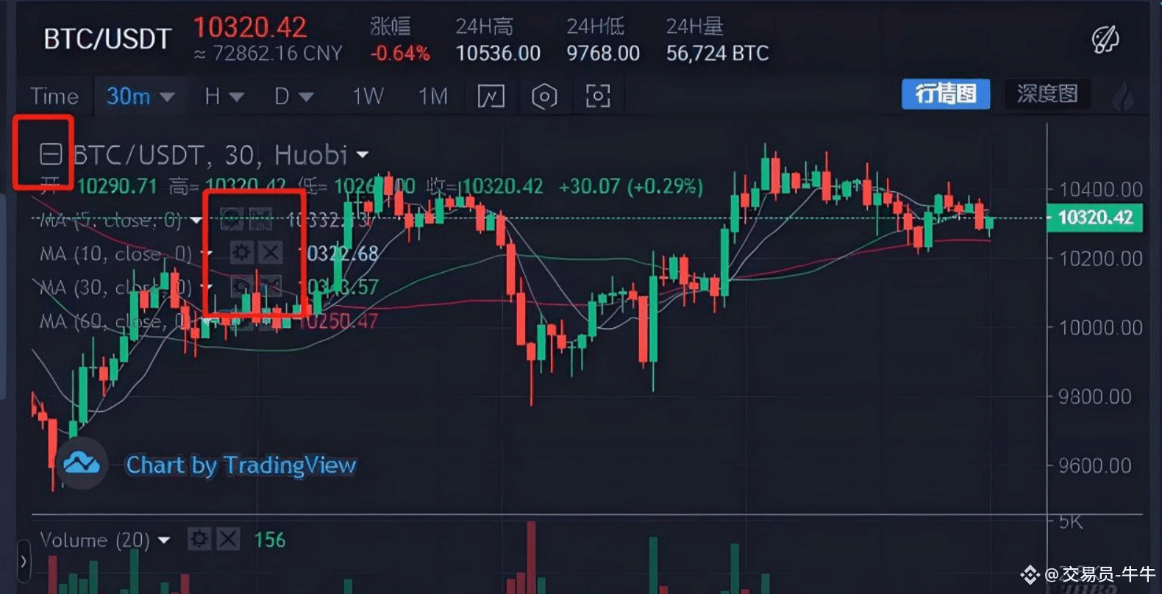The height and width of the screenshot is (594, 1162).
Task: Switch to 深度图 depth view
Action: tap(1047, 94)
